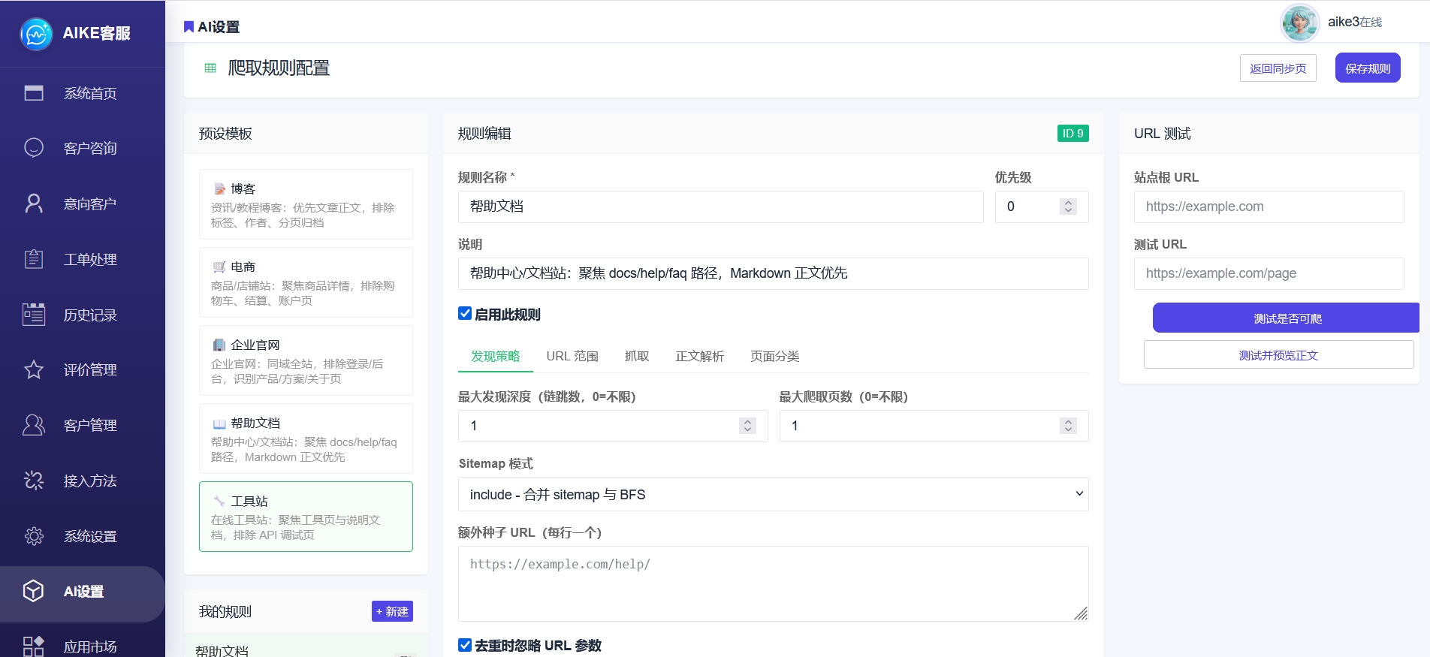Screen dimensions: 1430x657
Task: Focus the 规则名称 input field
Action: pos(721,206)
